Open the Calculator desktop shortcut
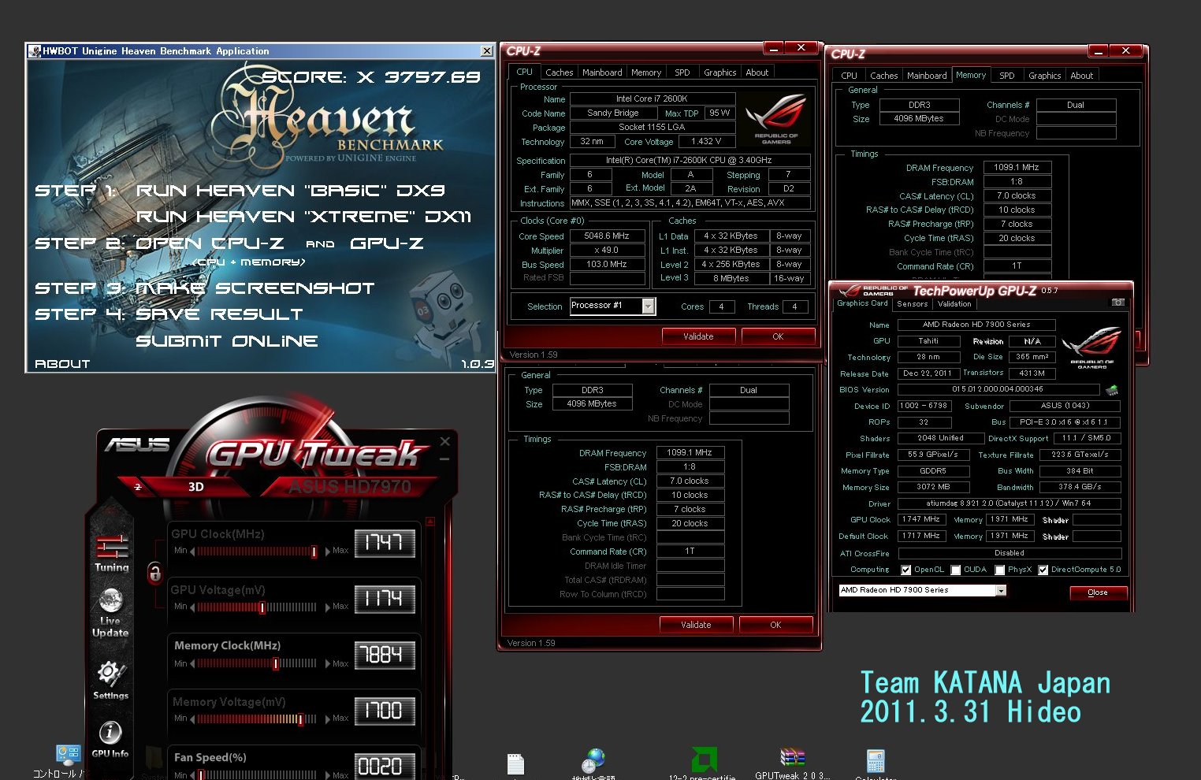This screenshot has height=780, width=1201. click(x=876, y=760)
